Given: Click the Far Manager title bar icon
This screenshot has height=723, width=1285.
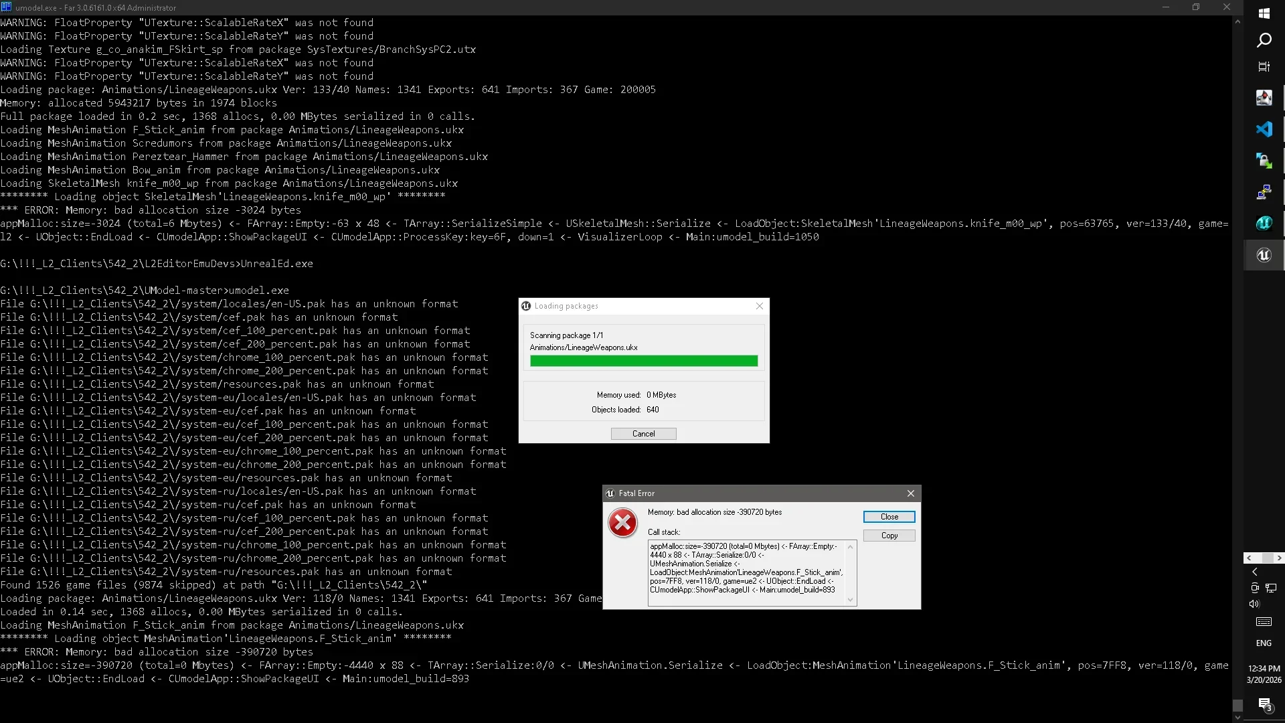Looking at the screenshot, I should coord(6,7).
